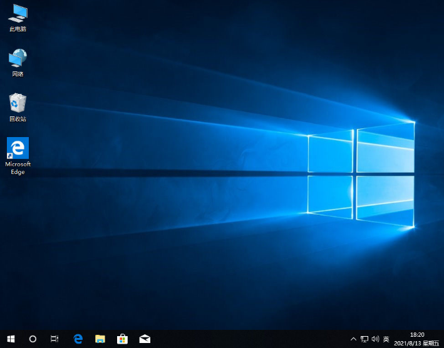Expand the hidden tray icons chevron
The image size is (444, 348).
coord(353,339)
